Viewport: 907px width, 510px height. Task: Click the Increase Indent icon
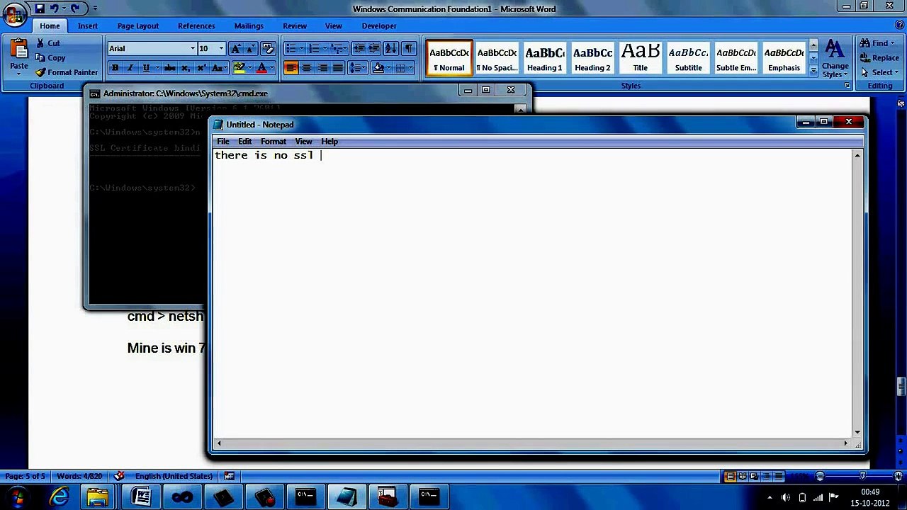374,48
